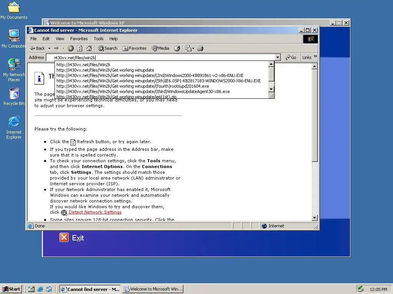Click the Refresh toolbar icon
The height and width of the screenshot is (294, 393).
pos(80,48)
